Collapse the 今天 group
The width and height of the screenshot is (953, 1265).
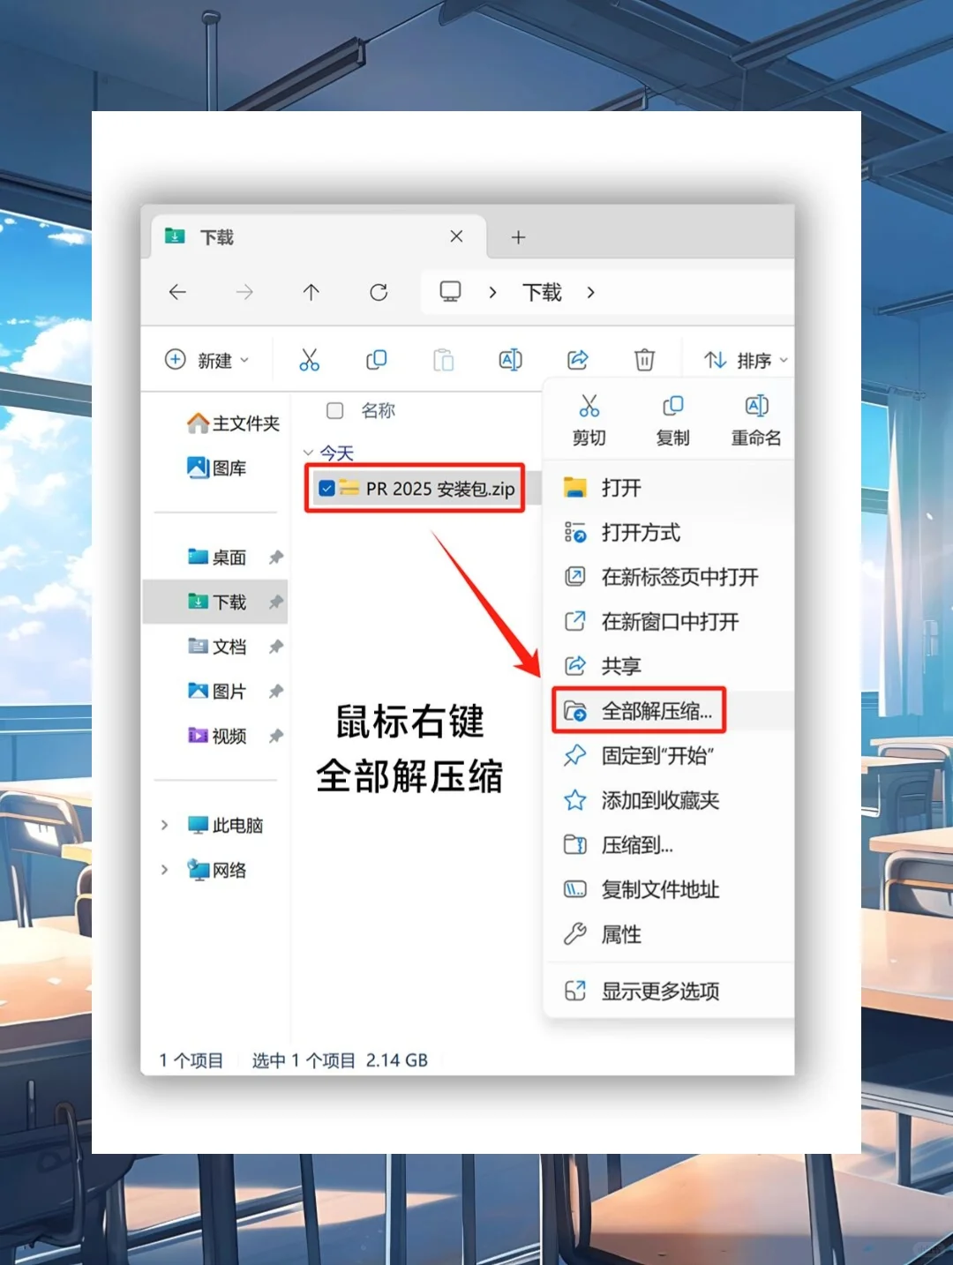coord(311,453)
